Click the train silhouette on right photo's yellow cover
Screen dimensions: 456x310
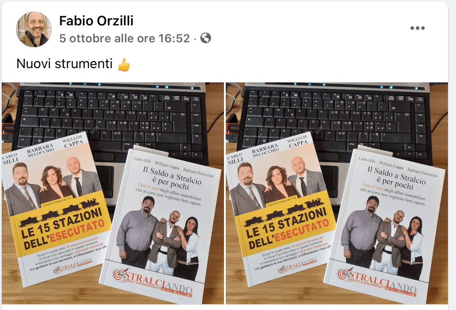click(283, 212)
